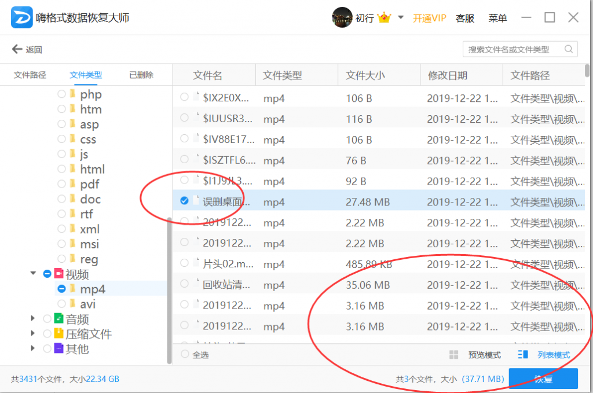Click the 27.48 MB size cell
The height and width of the screenshot is (393, 593).
click(368, 202)
